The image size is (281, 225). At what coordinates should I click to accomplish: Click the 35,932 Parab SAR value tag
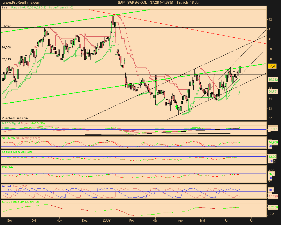273,80
